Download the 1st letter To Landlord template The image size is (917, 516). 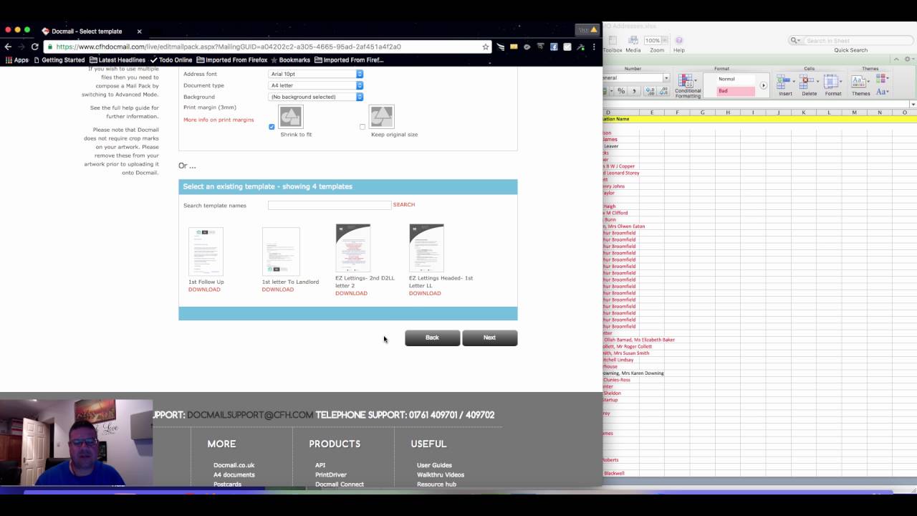278,290
